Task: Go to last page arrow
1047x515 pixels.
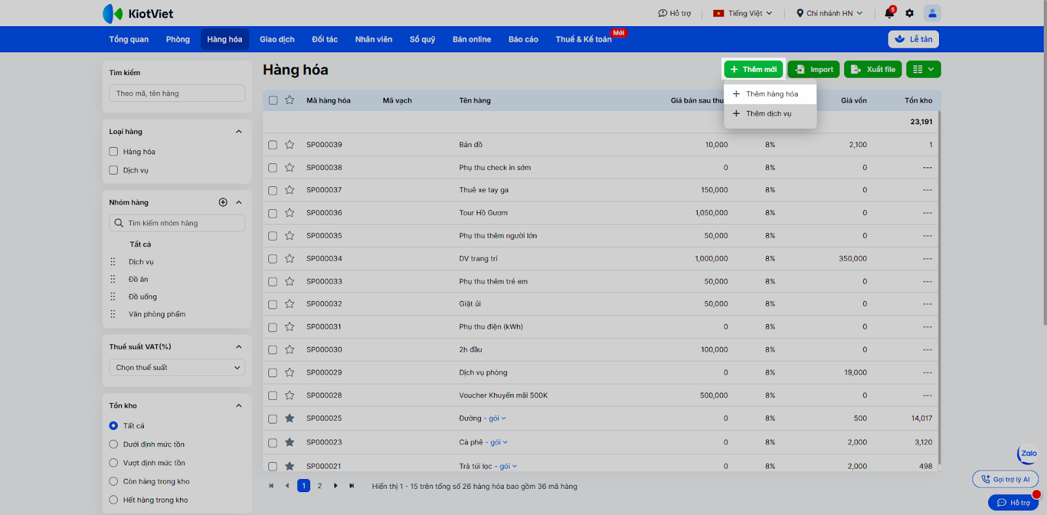Action: [352, 486]
